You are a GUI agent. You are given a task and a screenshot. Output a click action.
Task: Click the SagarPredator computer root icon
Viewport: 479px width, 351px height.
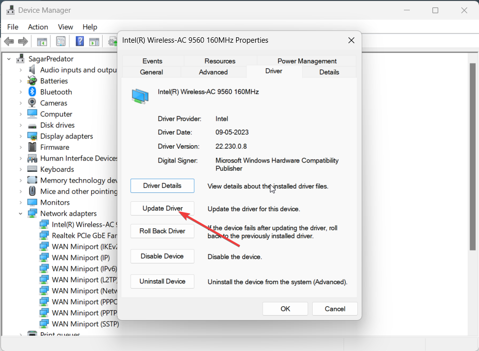tap(21, 58)
